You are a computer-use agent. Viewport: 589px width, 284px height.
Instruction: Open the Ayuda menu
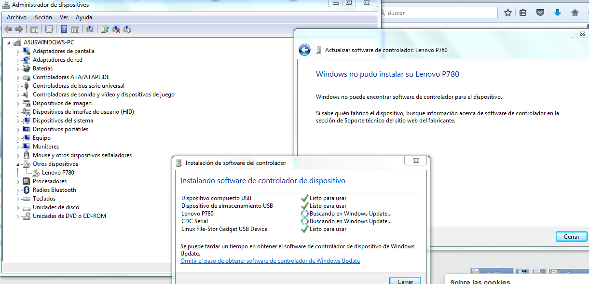coord(84,17)
